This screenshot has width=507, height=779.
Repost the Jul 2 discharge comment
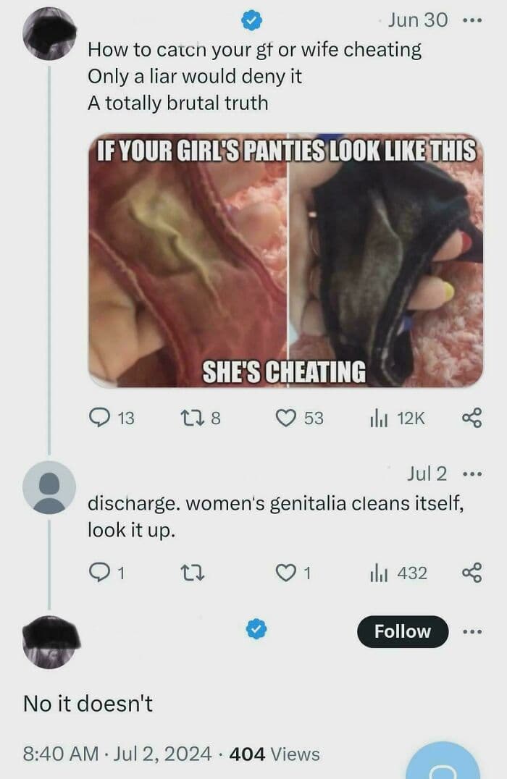point(191,573)
